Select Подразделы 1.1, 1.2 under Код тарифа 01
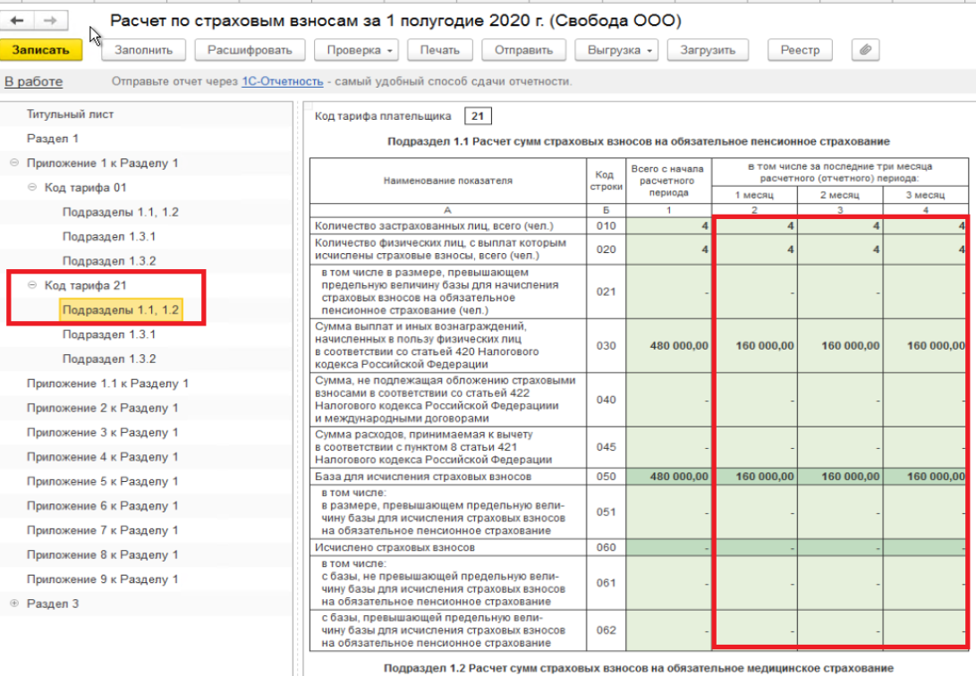The height and width of the screenshot is (676, 976). click(x=120, y=212)
